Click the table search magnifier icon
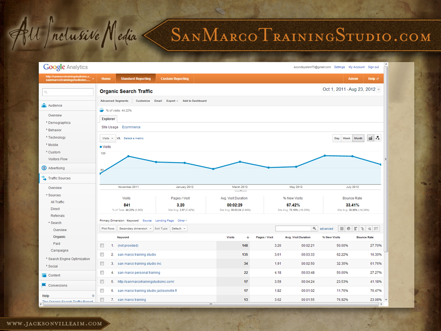The image size is (441, 331). click(x=315, y=228)
